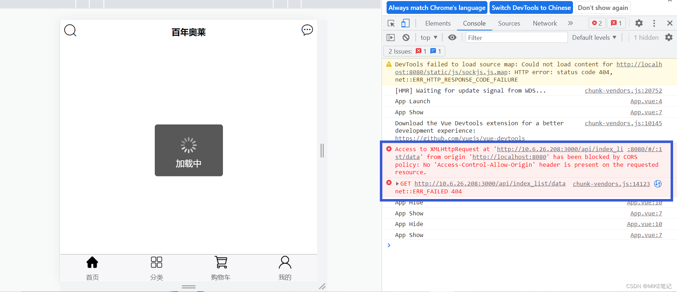Image resolution: width=677 pixels, height=292 pixels.
Task: Open chunk-vendors.js:14123 source link
Action: [x=611, y=184]
